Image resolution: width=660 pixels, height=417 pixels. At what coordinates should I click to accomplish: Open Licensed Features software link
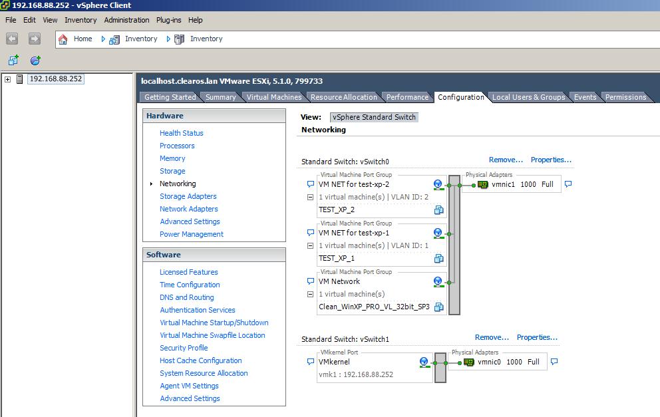189,272
